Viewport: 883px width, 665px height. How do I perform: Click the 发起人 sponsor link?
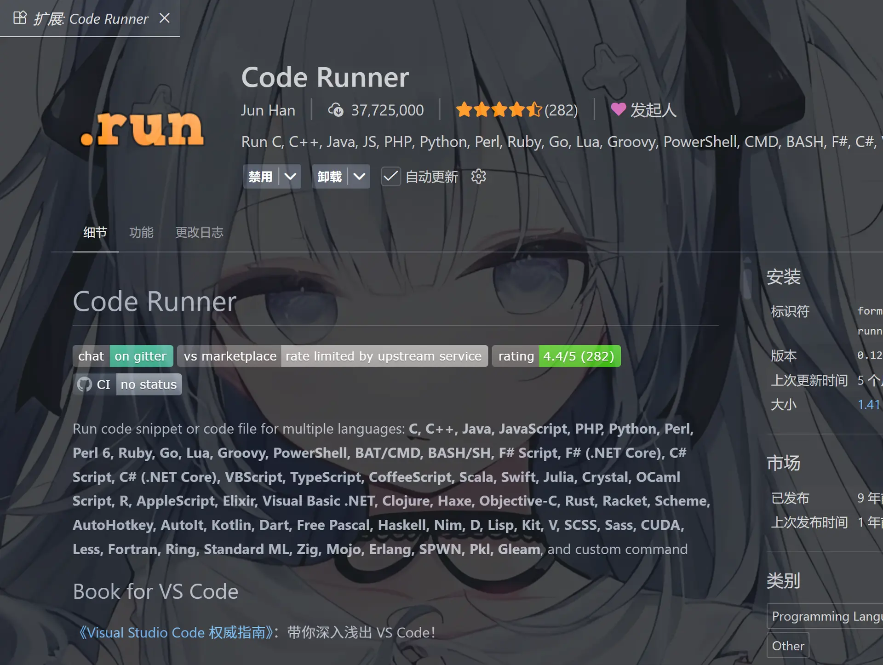pos(653,110)
